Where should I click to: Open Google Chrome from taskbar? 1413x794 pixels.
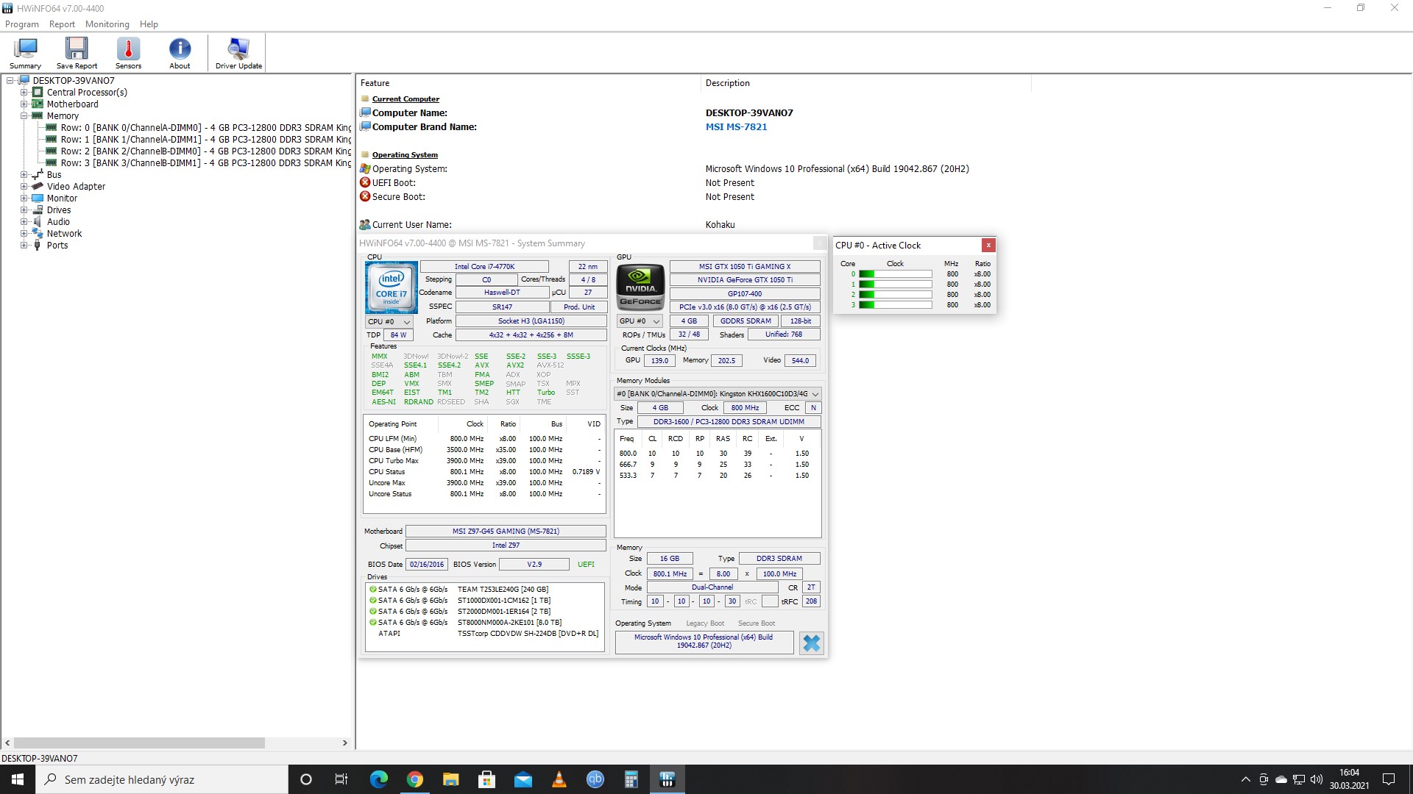[415, 779]
